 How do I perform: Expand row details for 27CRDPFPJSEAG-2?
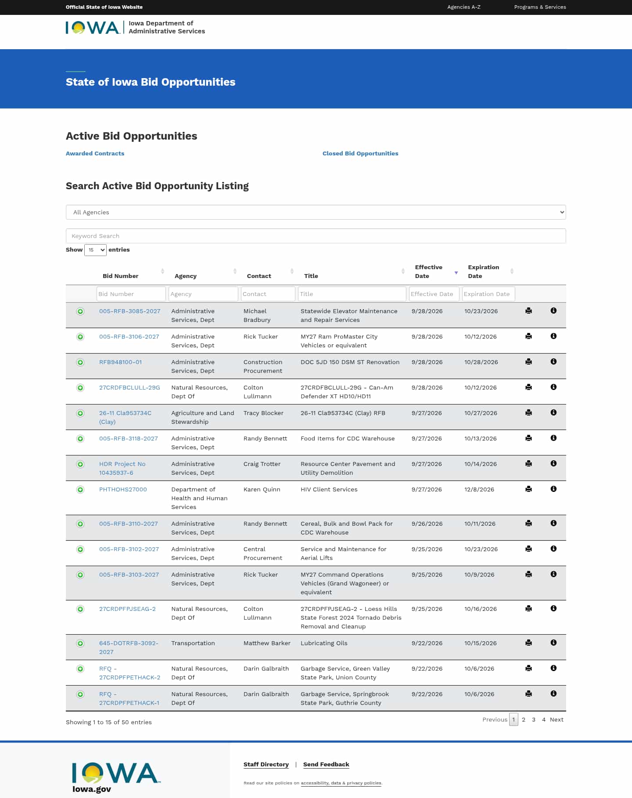pyautogui.click(x=80, y=609)
